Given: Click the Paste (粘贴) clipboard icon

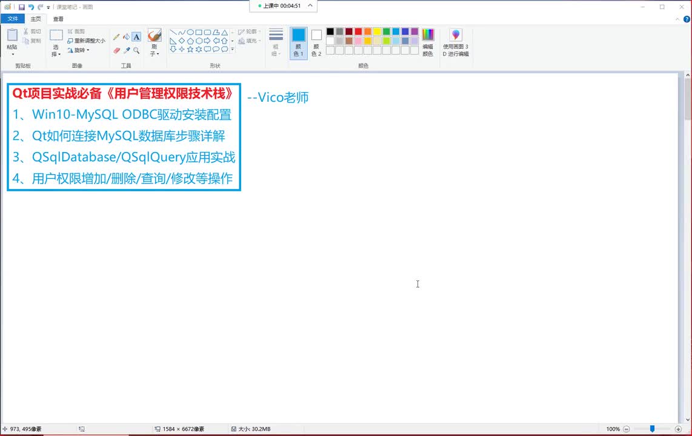Looking at the screenshot, I should point(12,35).
